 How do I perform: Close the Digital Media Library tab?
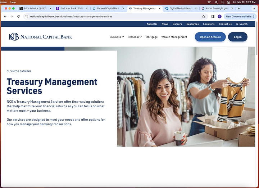coord(196,8)
